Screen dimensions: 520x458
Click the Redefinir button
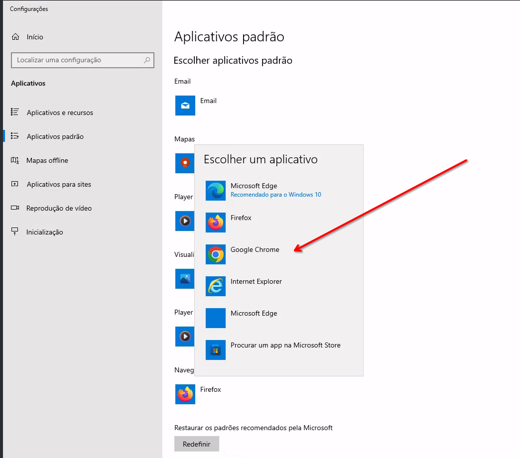pyautogui.click(x=197, y=444)
